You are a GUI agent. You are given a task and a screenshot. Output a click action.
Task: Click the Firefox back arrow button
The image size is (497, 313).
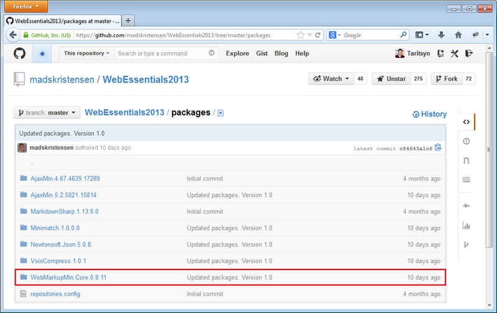point(13,35)
